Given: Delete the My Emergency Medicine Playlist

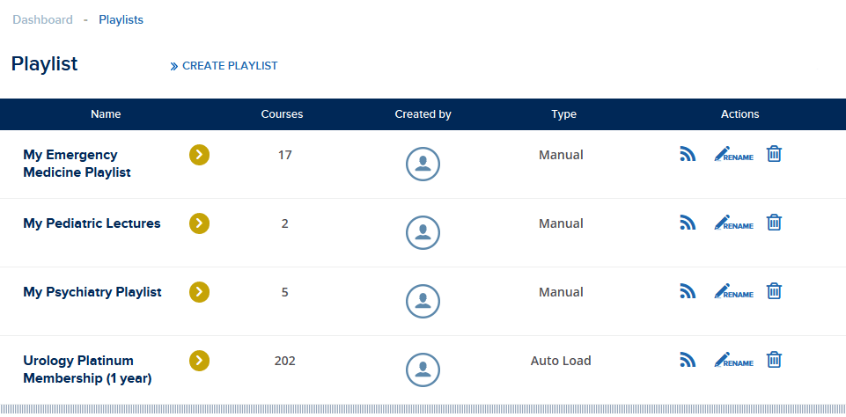Looking at the screenshot, I should click(x=774, y=154).
